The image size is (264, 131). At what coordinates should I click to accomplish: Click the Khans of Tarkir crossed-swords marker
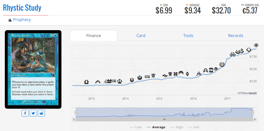(153, 75)
